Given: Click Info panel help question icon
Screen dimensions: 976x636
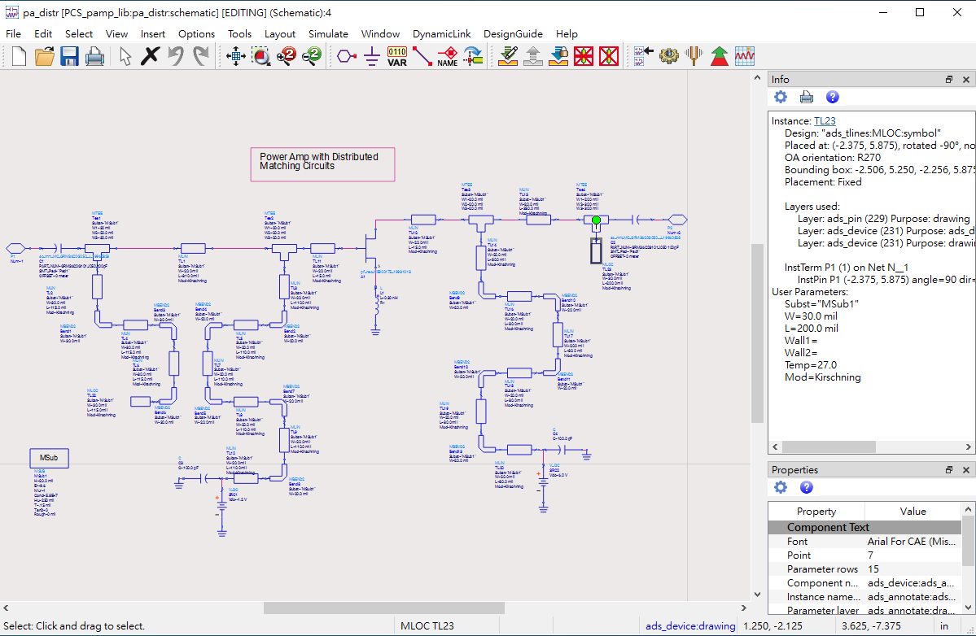Looking at the screenshot, I should (x=832, y=97).
